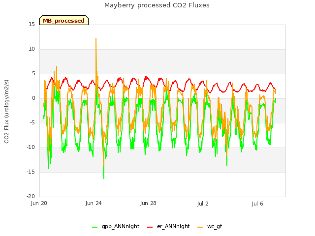Click the Jul 6 x-axis label
315x236 pixels.
257,204
